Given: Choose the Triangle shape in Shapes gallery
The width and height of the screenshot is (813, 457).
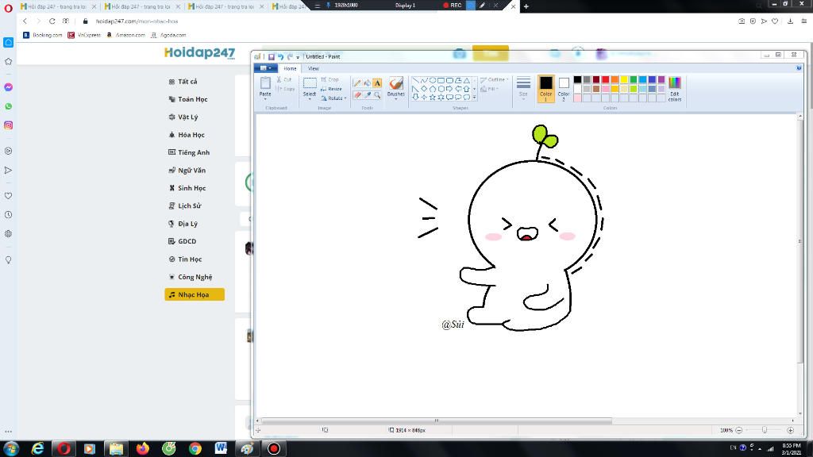Looking at the screenshot, I should (x=467, y=80).
